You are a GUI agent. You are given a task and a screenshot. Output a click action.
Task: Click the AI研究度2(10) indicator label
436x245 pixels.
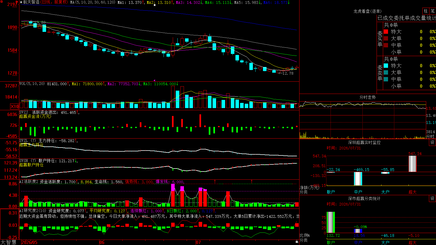click(33, 211)
